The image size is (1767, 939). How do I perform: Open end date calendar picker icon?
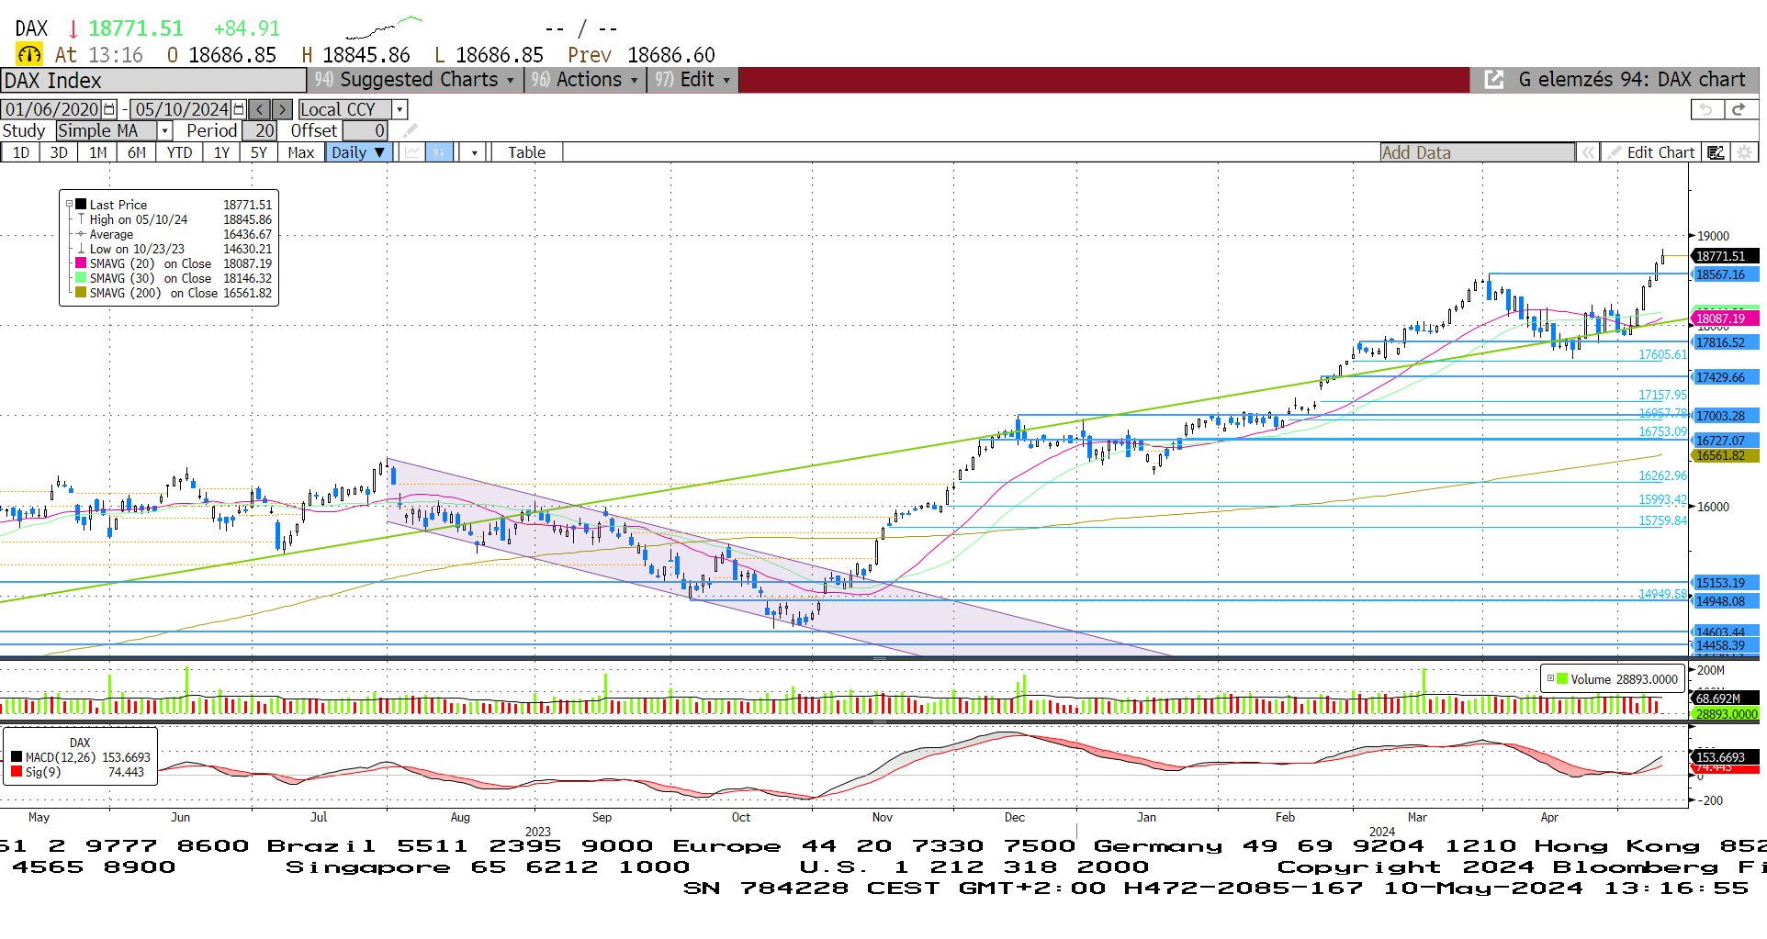[x=239, y=109]
